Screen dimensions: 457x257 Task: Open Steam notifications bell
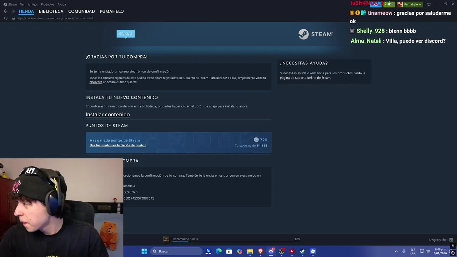pyautogui.click(x=389, y=4)
